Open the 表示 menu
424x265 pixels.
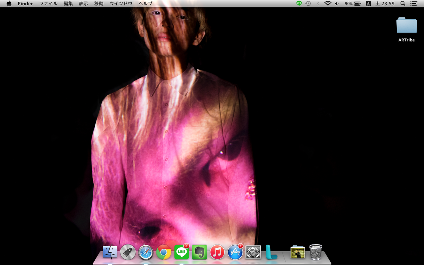pyautogui.click(x=83, y=4)
